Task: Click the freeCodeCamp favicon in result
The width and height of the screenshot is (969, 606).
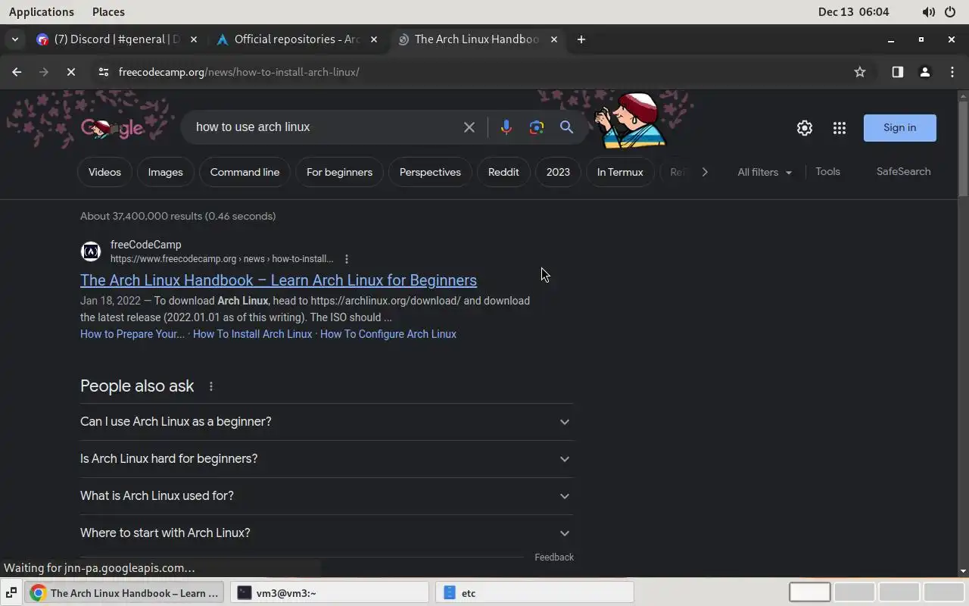Action: point(90,251)
